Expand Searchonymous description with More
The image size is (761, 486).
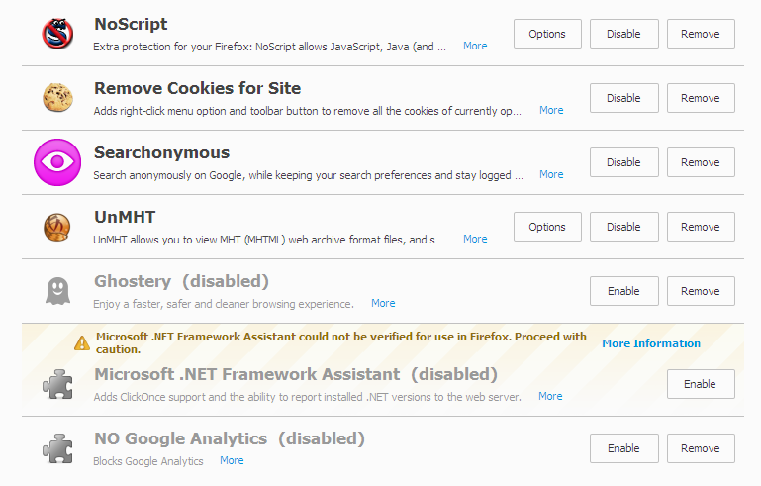551,174
